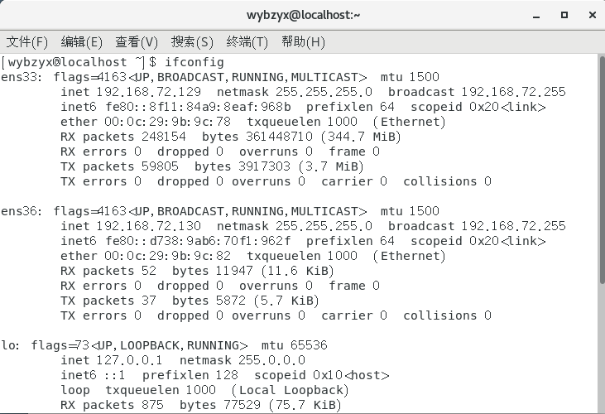
Task: Minimize the terminal window
Action: (536, 16)
